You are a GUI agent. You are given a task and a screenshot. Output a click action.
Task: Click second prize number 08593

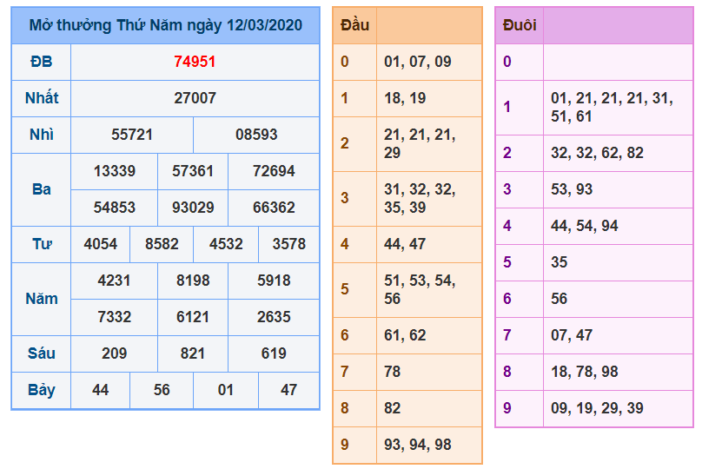[256, 135]
